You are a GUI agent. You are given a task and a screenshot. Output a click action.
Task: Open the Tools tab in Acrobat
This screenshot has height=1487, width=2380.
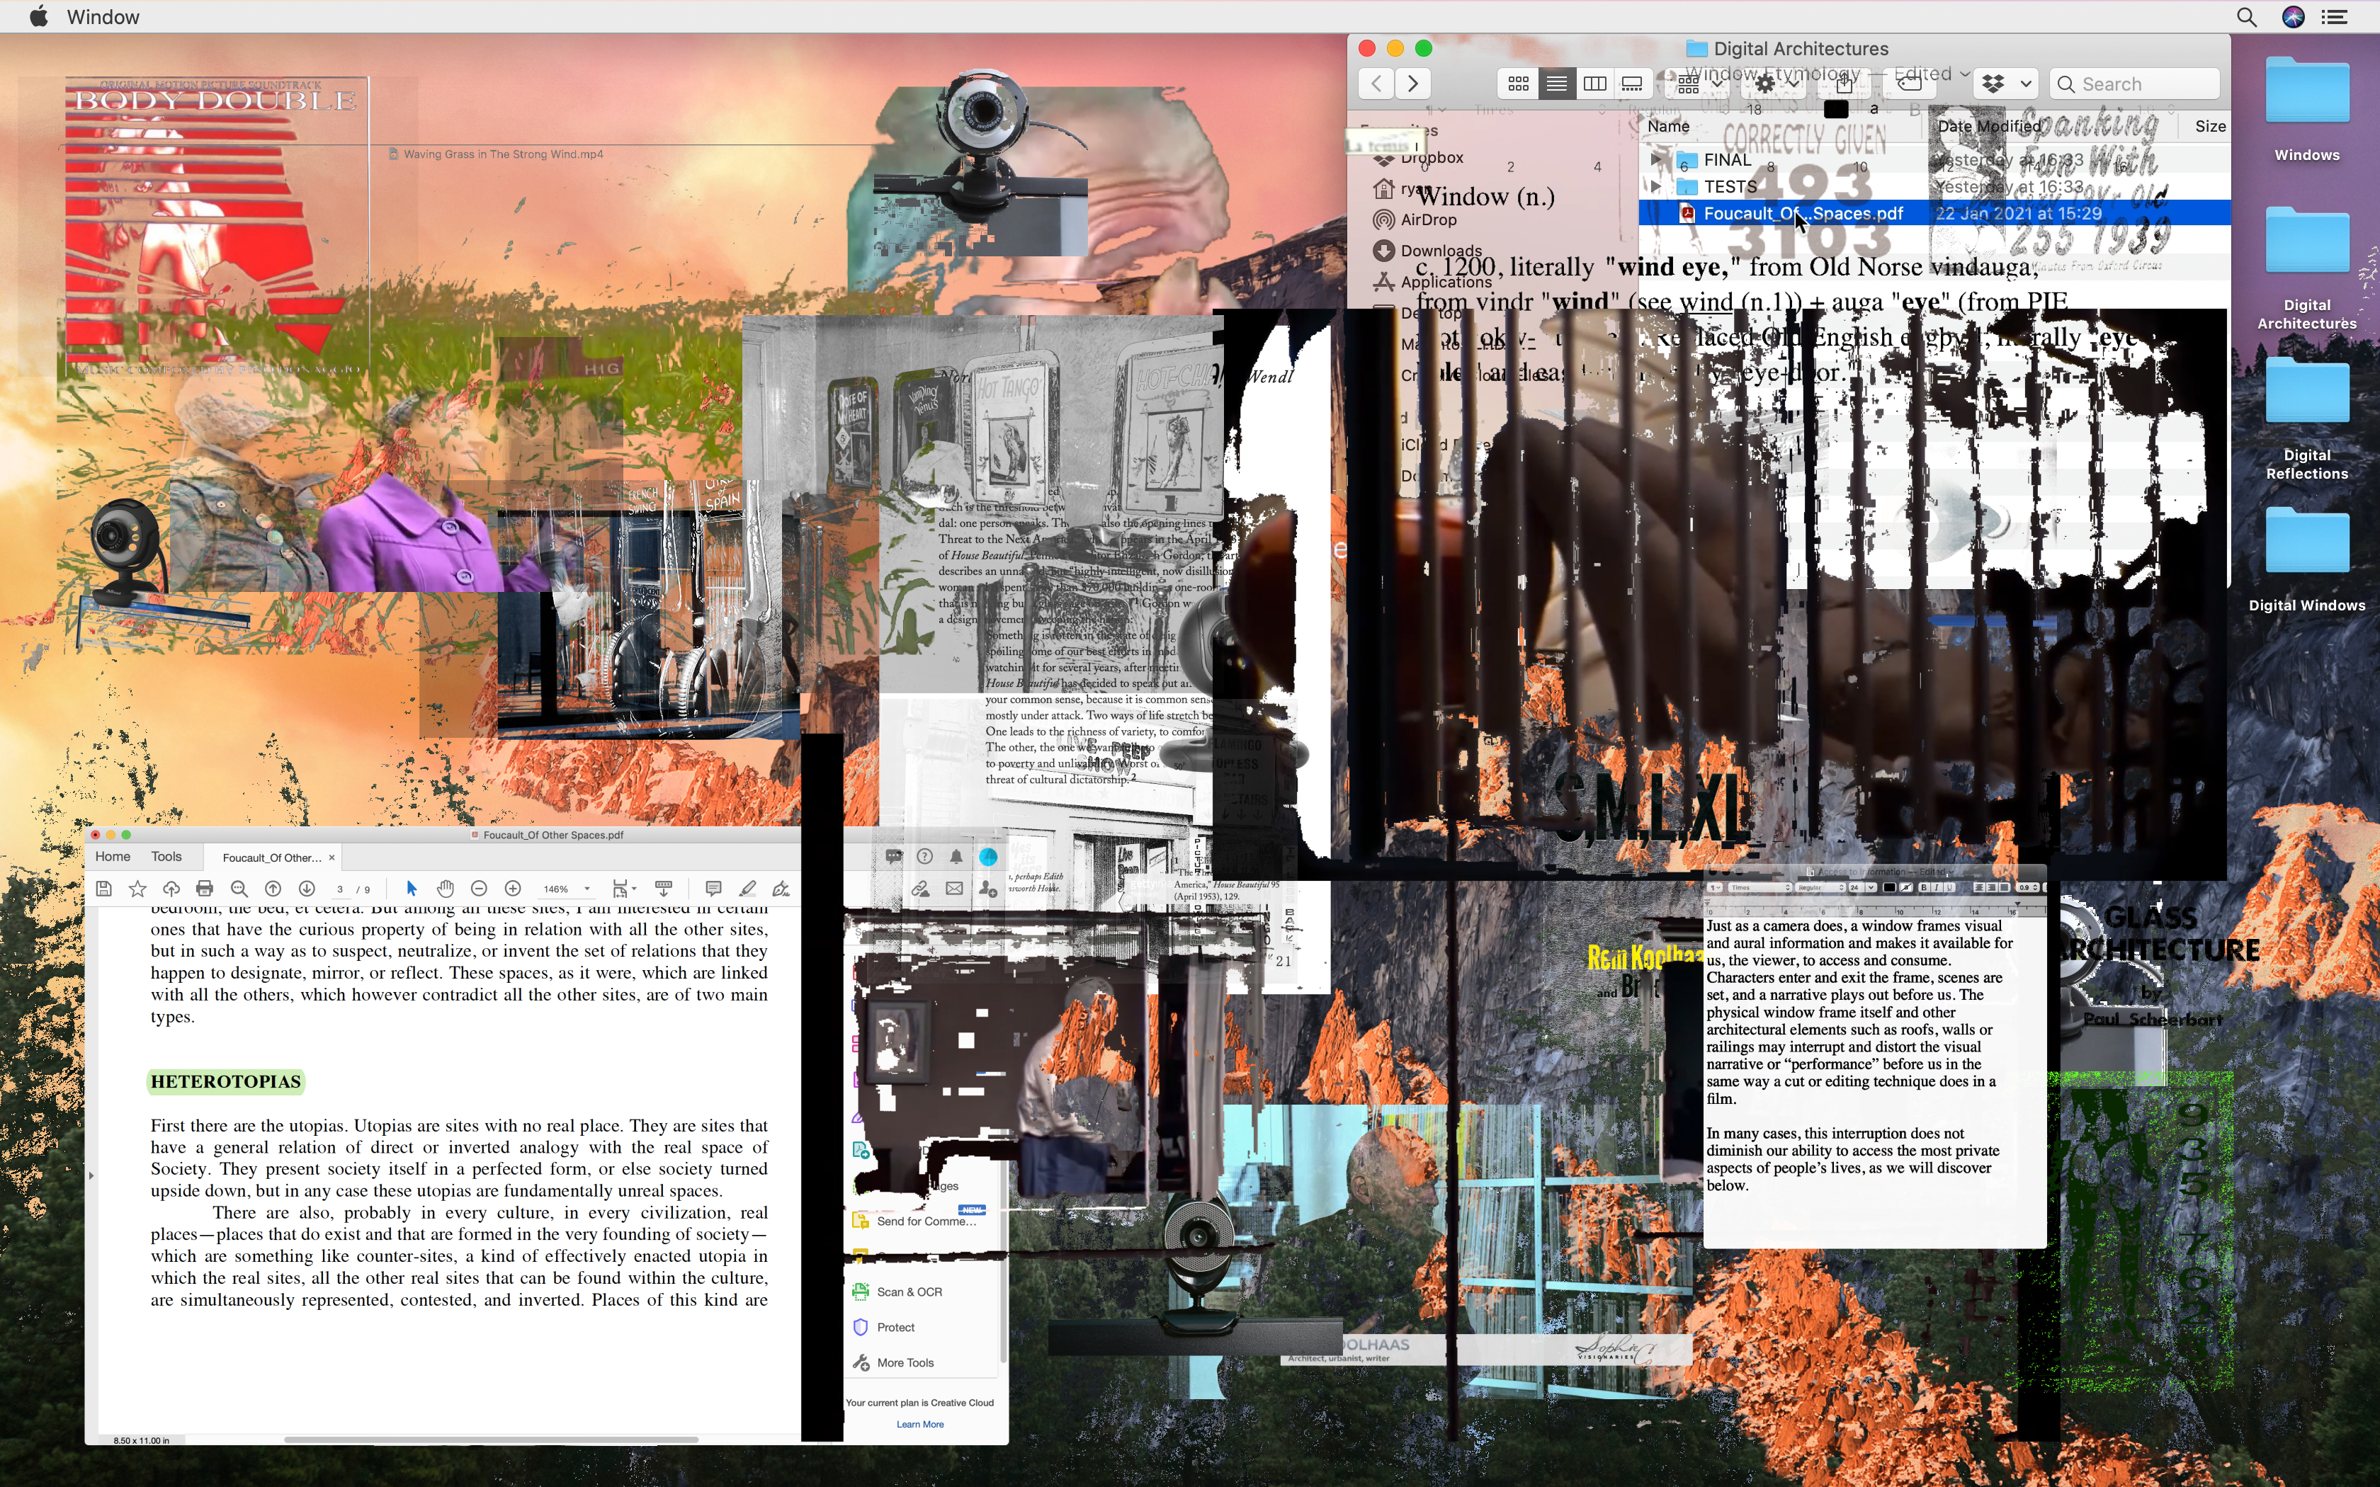166,857
